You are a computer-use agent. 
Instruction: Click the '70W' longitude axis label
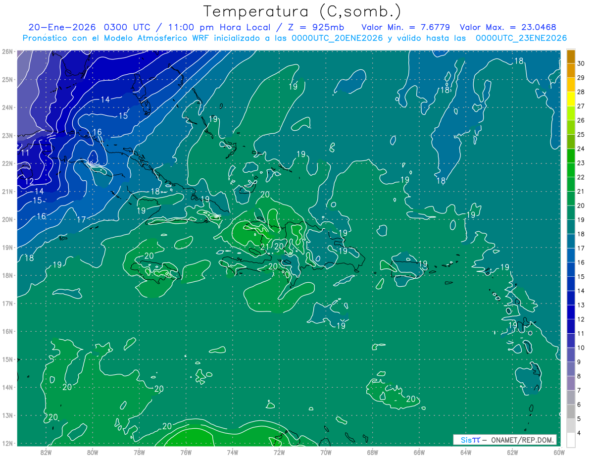(326, 452)
